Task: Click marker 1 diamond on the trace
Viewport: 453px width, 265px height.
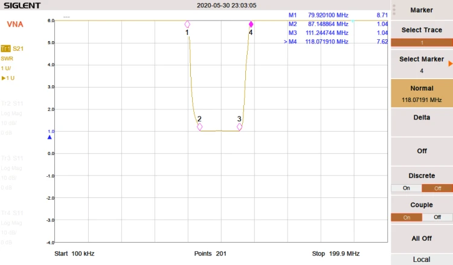Action: [187, 24]
